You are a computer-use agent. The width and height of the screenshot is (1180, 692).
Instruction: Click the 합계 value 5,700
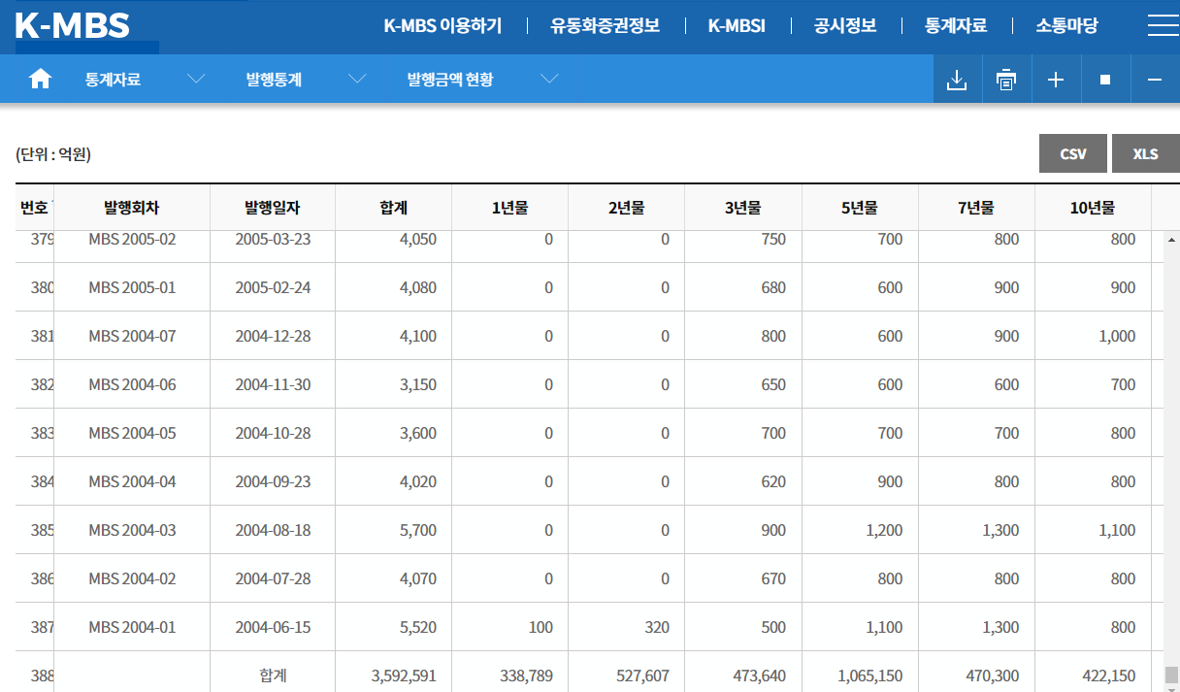coord(418,530)
